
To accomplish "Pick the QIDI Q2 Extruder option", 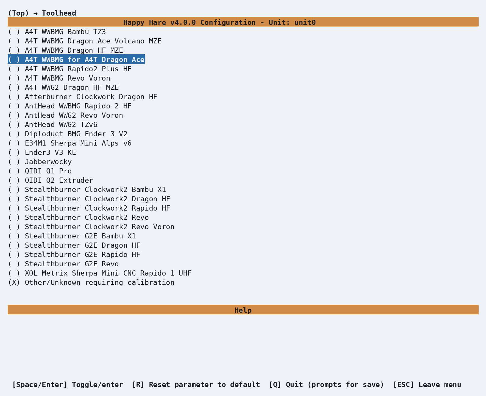I will pyautogui.click(x=50, y=180).
